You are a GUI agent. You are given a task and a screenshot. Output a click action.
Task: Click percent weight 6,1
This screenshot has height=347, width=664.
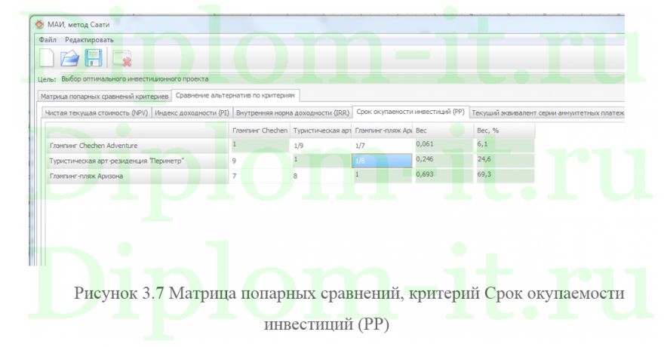click(504, 145)
